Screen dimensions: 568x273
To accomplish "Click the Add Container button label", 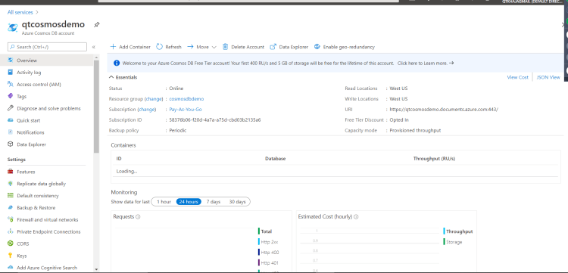I will [135, 47].
